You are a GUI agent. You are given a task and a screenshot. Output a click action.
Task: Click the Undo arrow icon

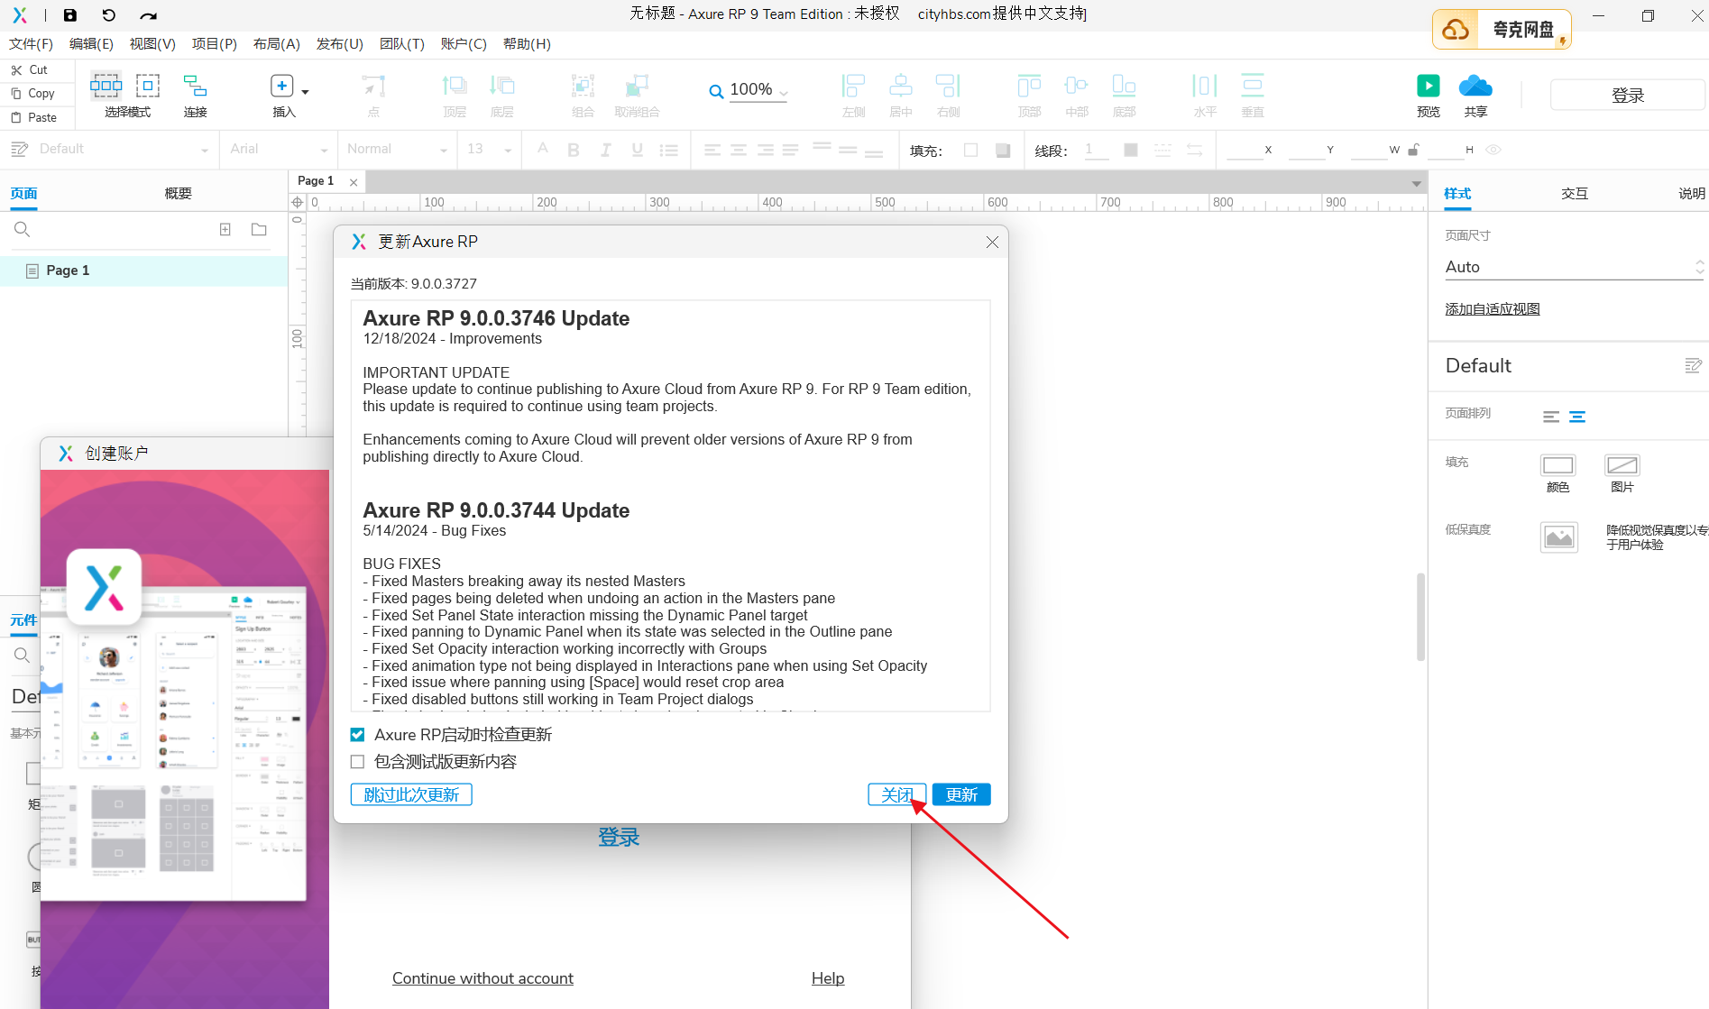pyautogui.click(x=109, y=14)
